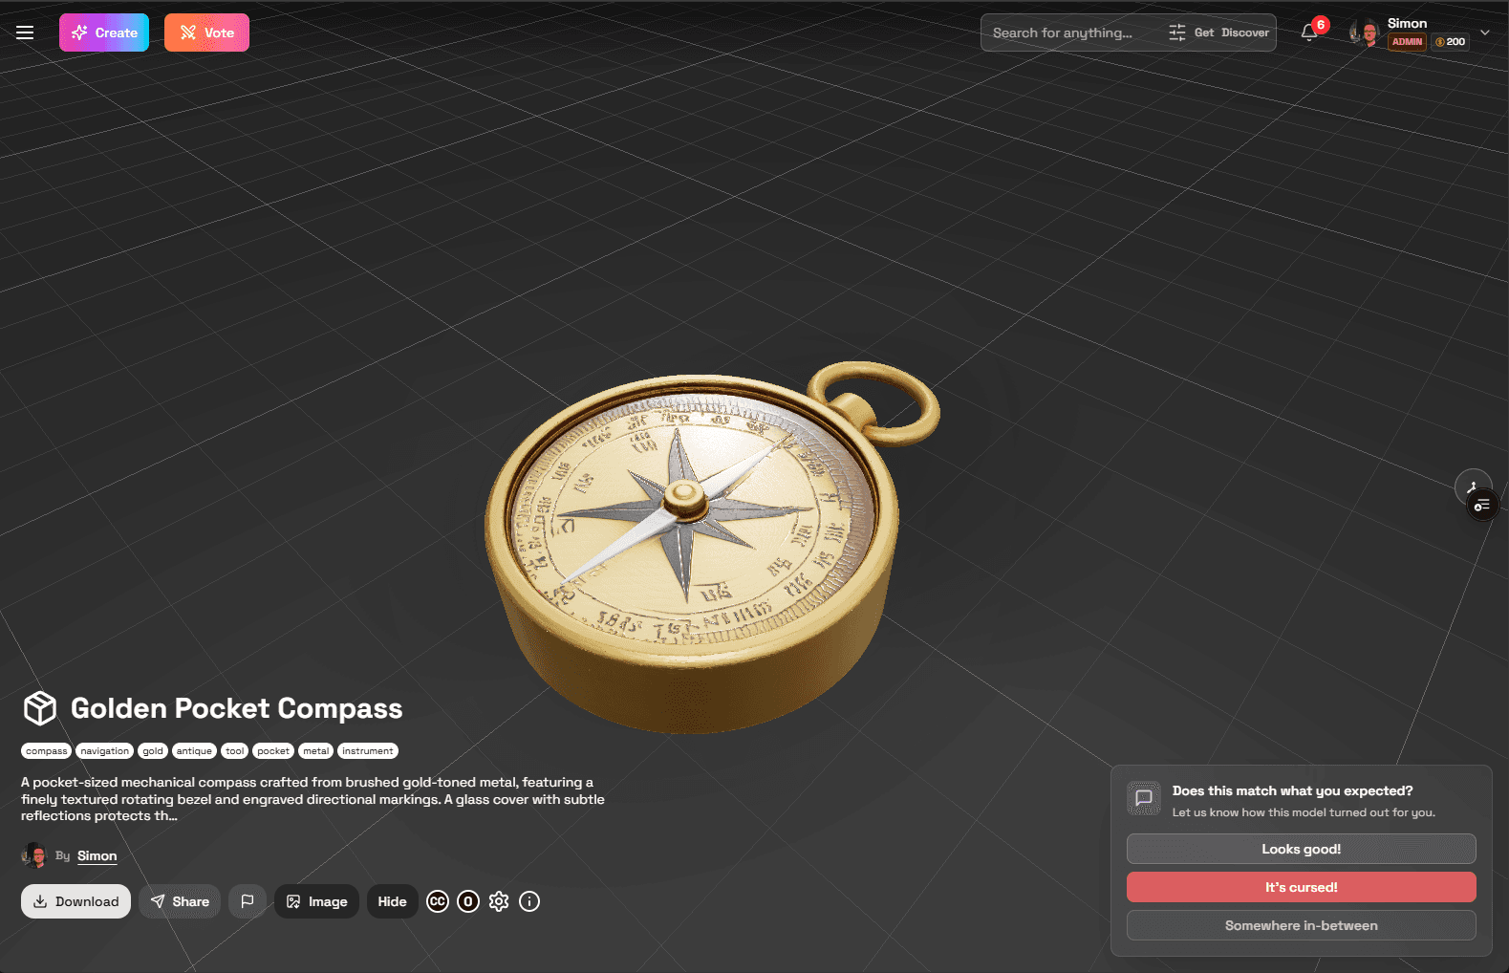Open author Simon's profile link
This screenshot has height=973, width=1509.
(x=97, y=855)
